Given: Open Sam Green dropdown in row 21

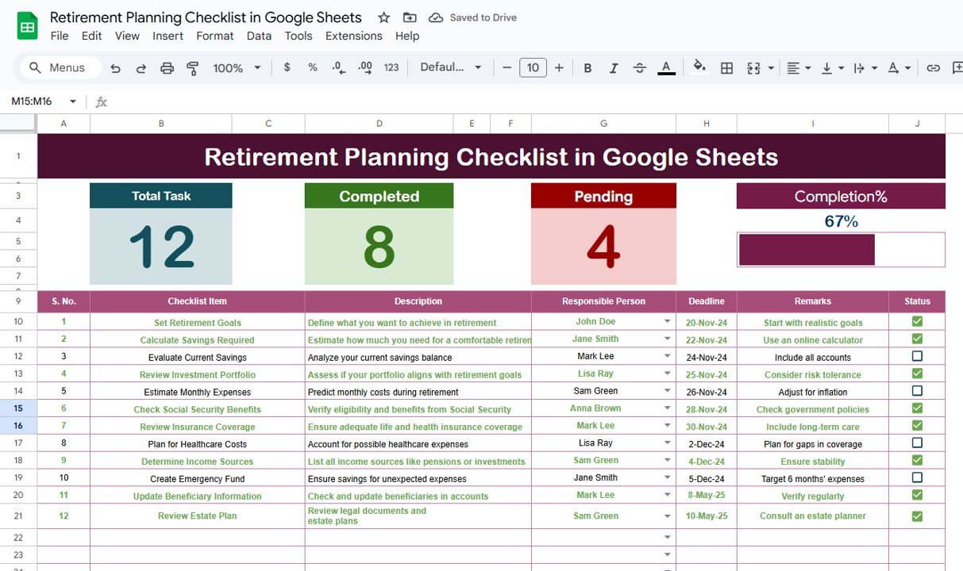Looking at the screenshot, I should pos(668,516).
